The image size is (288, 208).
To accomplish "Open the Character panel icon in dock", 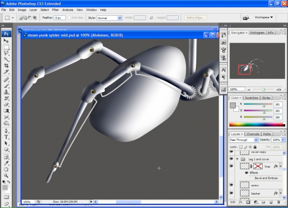I will coord(223,70).
